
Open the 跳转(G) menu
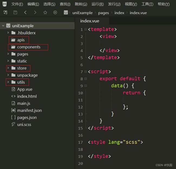(81, 4)
